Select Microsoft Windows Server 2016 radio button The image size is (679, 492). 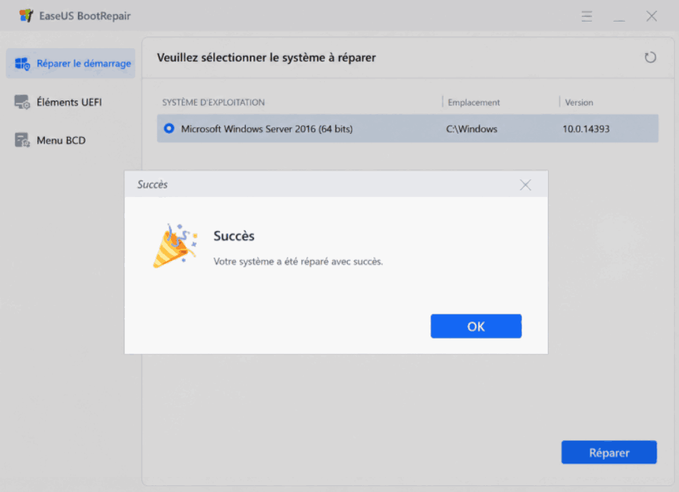tap(169, 128)
